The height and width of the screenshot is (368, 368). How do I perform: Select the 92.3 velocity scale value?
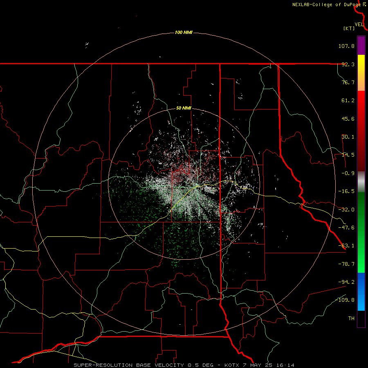coord(348,64)
